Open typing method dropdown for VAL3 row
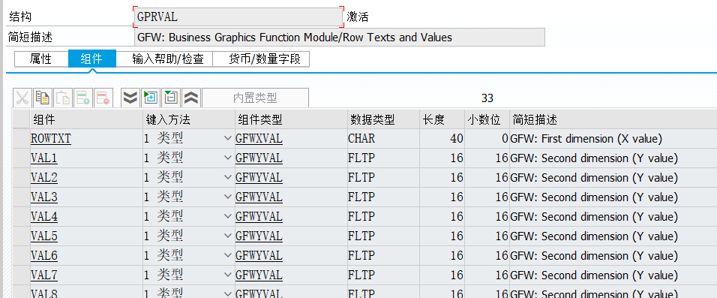The height and width of the screenshot is (298, 717). tap(228, 197)
